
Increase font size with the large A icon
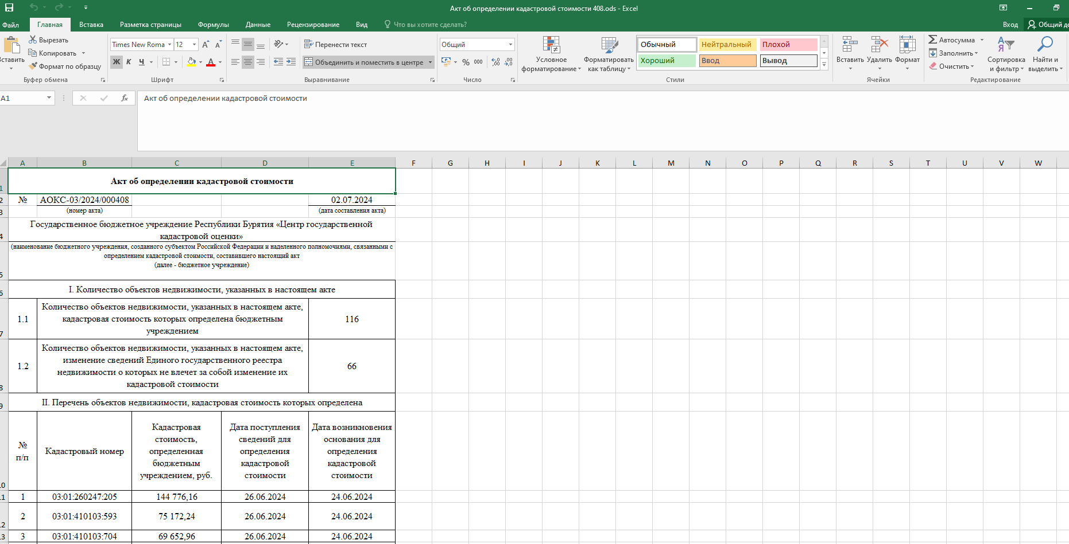(206, 45)
